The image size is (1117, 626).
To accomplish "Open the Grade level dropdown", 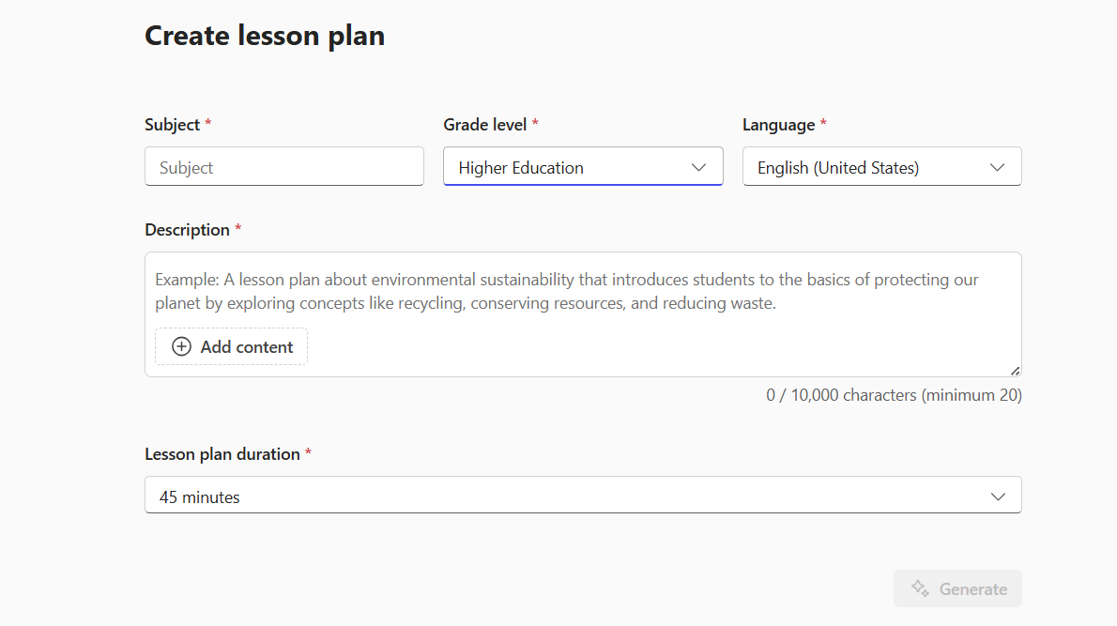I will (582, 166).
